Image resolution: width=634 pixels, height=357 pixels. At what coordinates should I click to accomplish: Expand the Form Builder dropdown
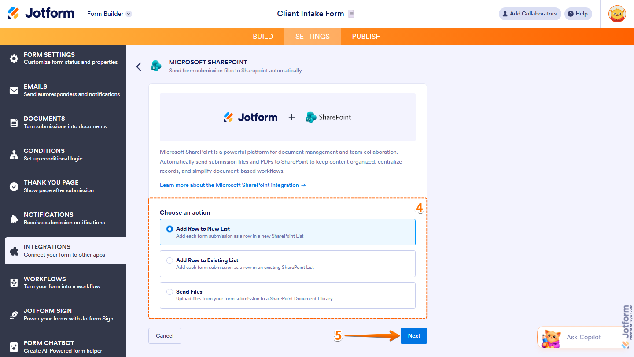(108, 14)
